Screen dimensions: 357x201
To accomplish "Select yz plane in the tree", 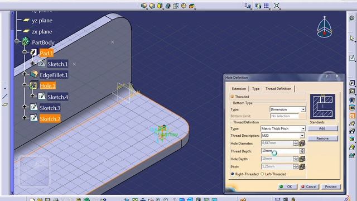I will click(x=42, y=21).
